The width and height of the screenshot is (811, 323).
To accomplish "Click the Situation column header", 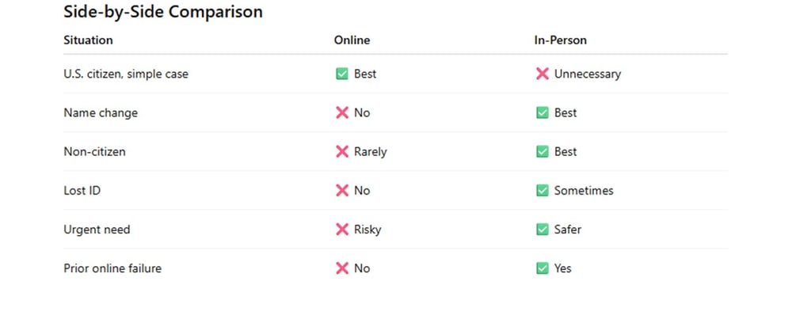I will [88, 40].
